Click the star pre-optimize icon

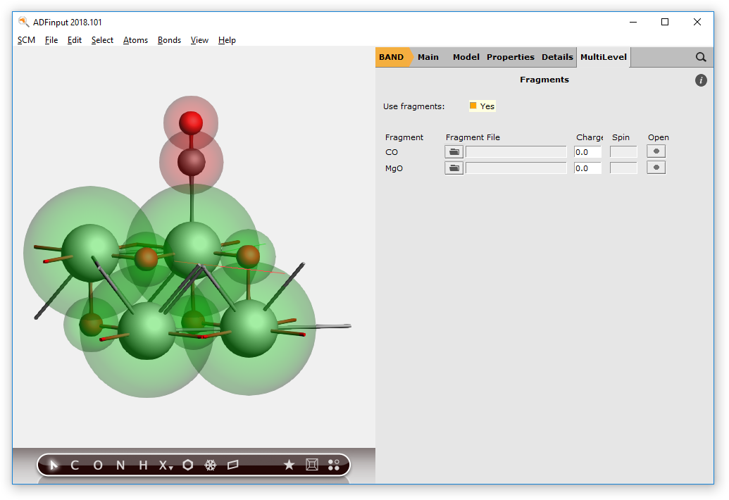click(289, 465)
